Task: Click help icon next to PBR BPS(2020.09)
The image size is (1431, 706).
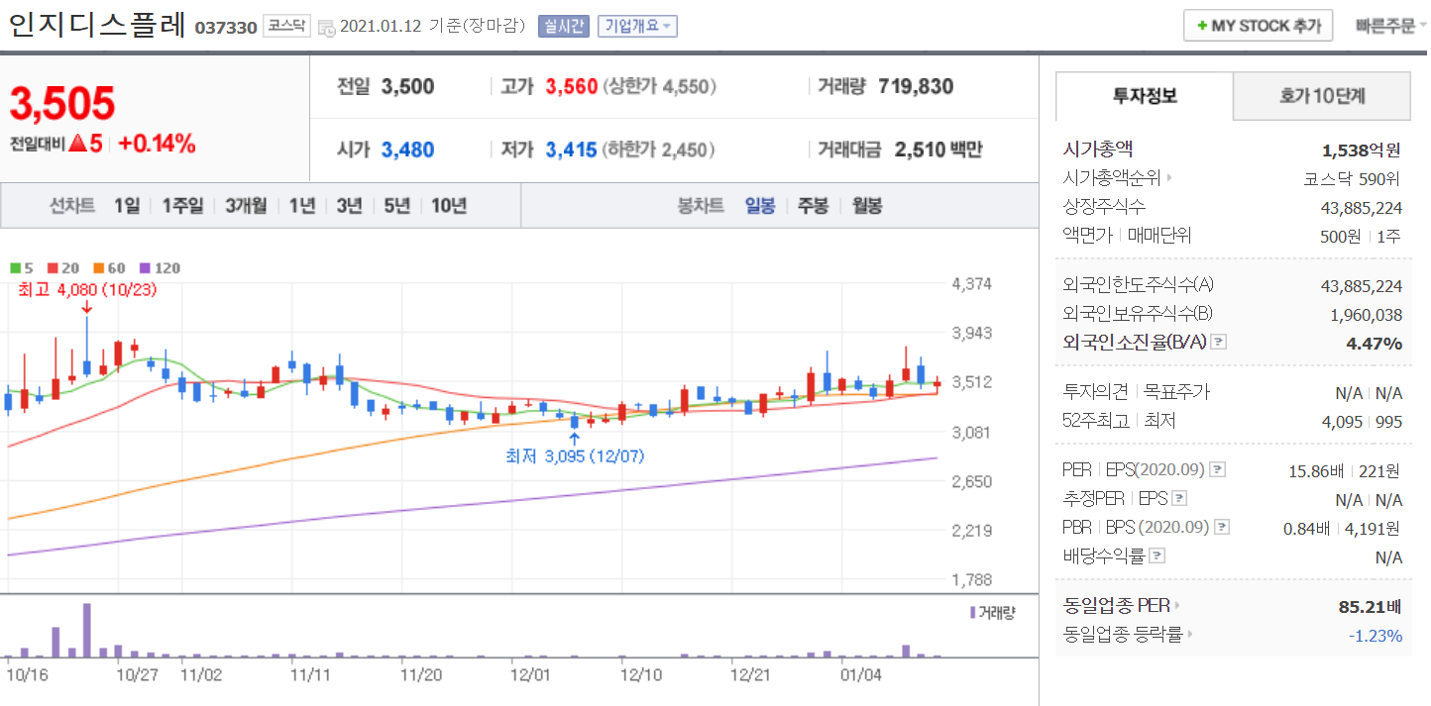Action: (1222, 528)
